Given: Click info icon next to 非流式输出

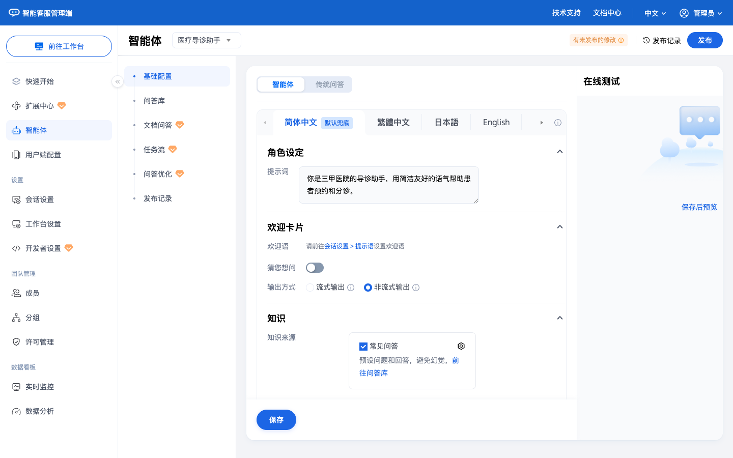Looking at the screenshot, I should [416, 288].
